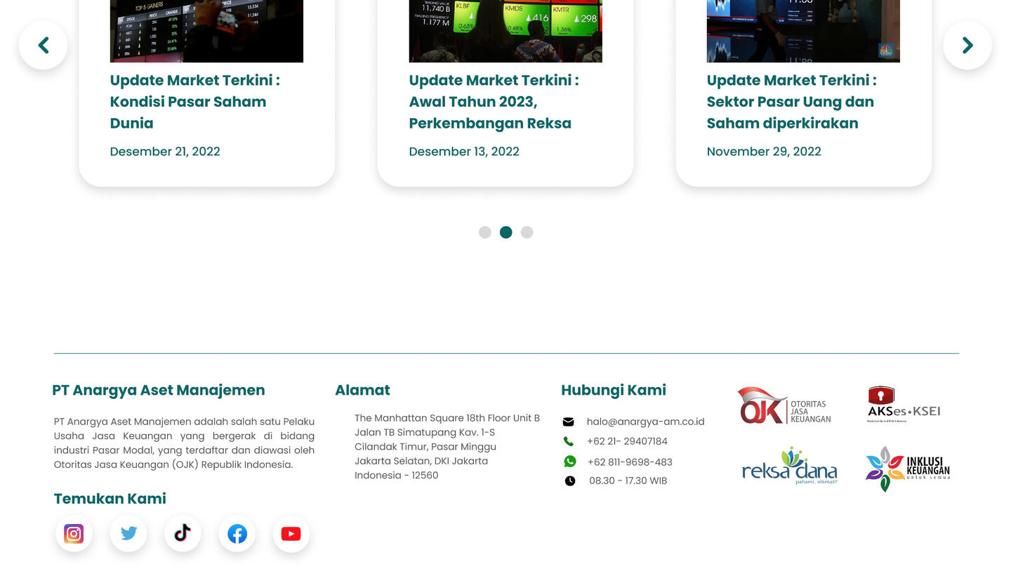Open the Twitter social icon
1011x569 pixels.
[x=128, y=534]
